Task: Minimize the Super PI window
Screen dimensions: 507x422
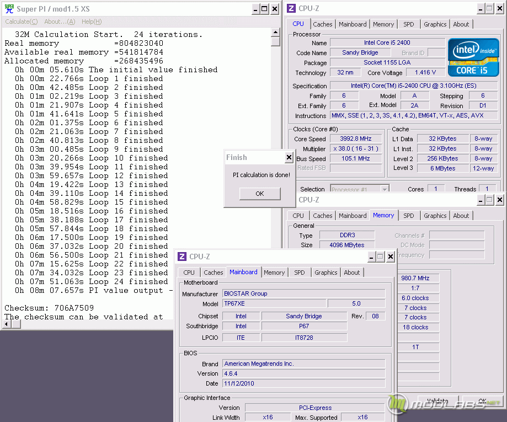Action: pyautogui.click(x=255, y=9)
